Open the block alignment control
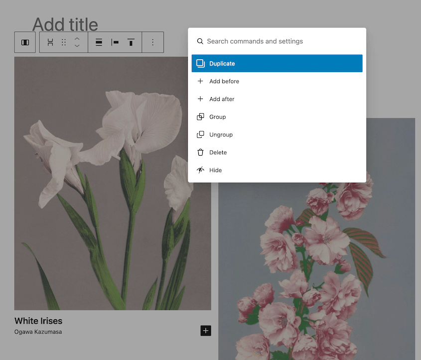421x360 pixels. (x=99, y=42)
